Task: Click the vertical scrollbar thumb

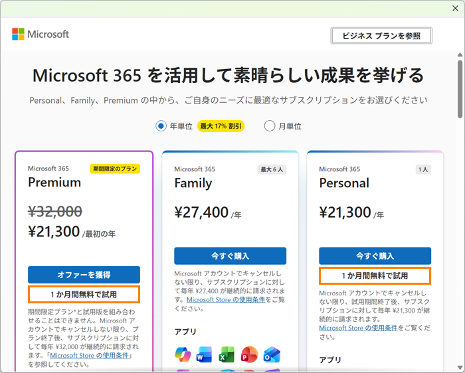Action: [x=460, y=89]
